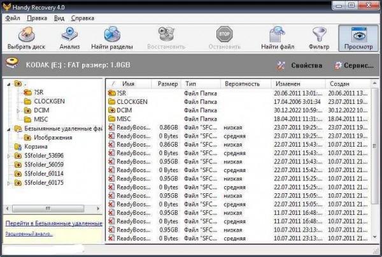The image size is (382, 257).
Task: Sort by Тип column header
Action: [x=201, y=84]
